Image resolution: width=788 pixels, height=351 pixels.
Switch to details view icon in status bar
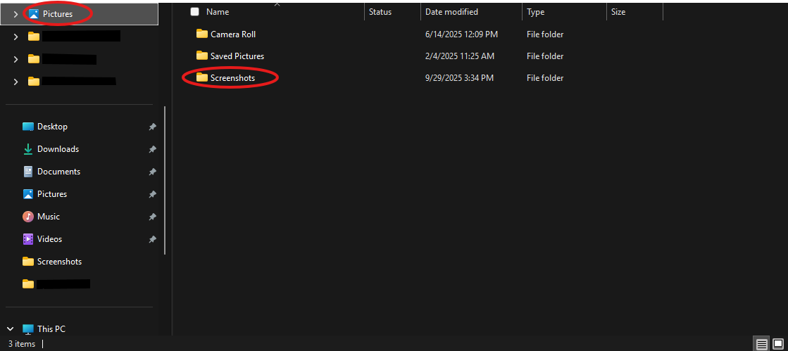pos(761,344)
